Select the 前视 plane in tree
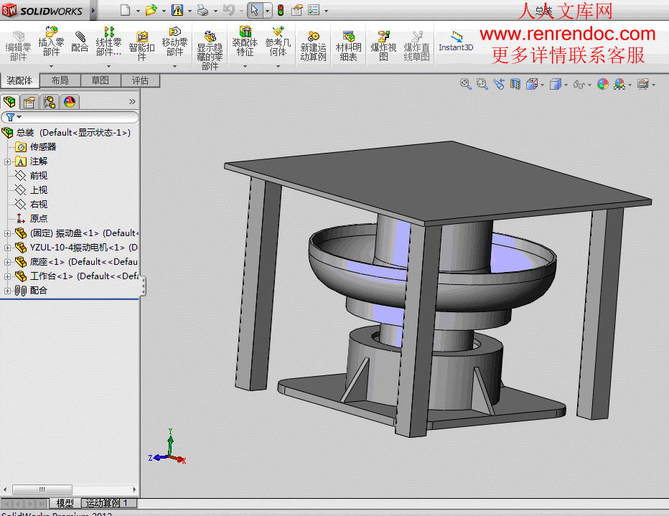 pyautogui.click(x=32, y=176)
